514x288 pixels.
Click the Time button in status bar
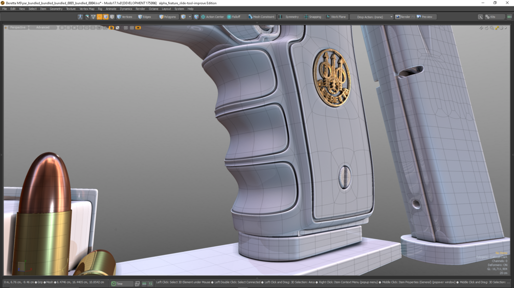[122, 283]
